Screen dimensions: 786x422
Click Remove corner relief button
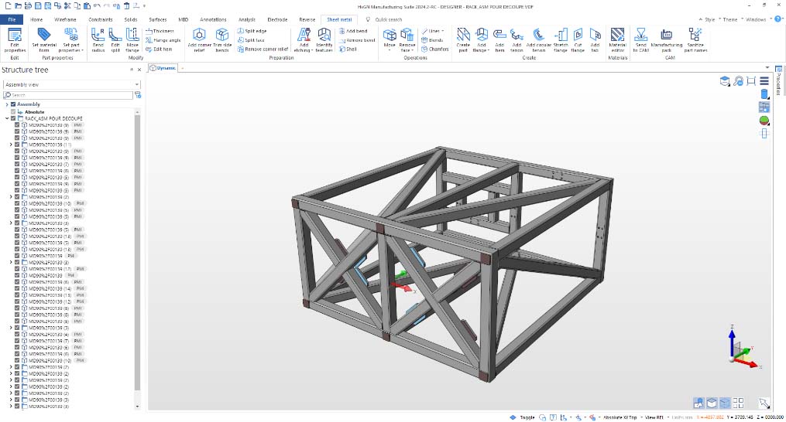click(x=263, y=49)
